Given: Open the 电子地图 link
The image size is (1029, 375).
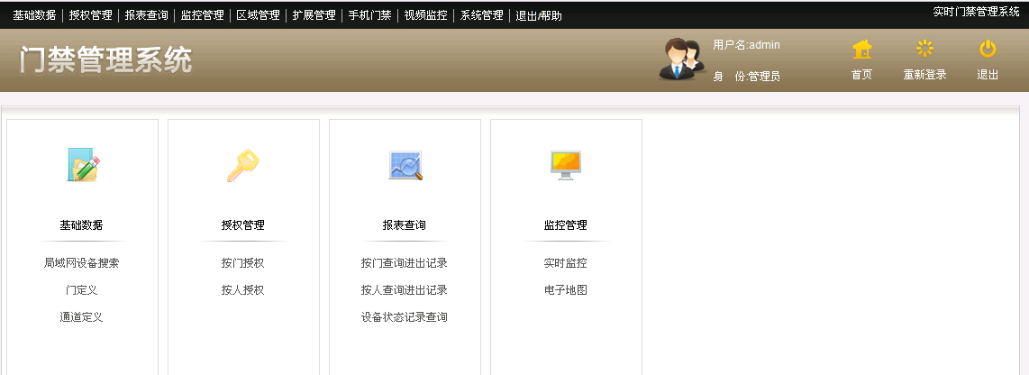Looking at the screenshot, I should pos(565,290).
